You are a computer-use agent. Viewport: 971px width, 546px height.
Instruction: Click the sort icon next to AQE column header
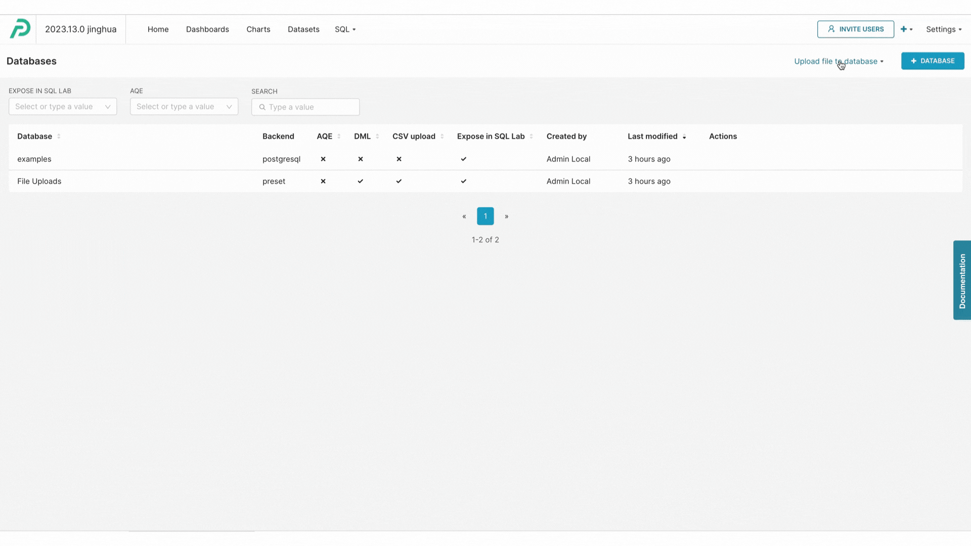click(x=338, y=136)
